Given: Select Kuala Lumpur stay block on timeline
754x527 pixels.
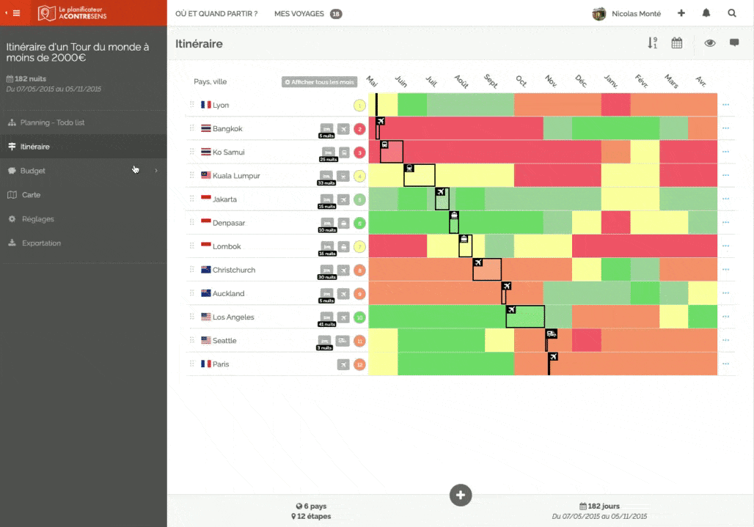Looking at the screenshot, I should point(420,175).
